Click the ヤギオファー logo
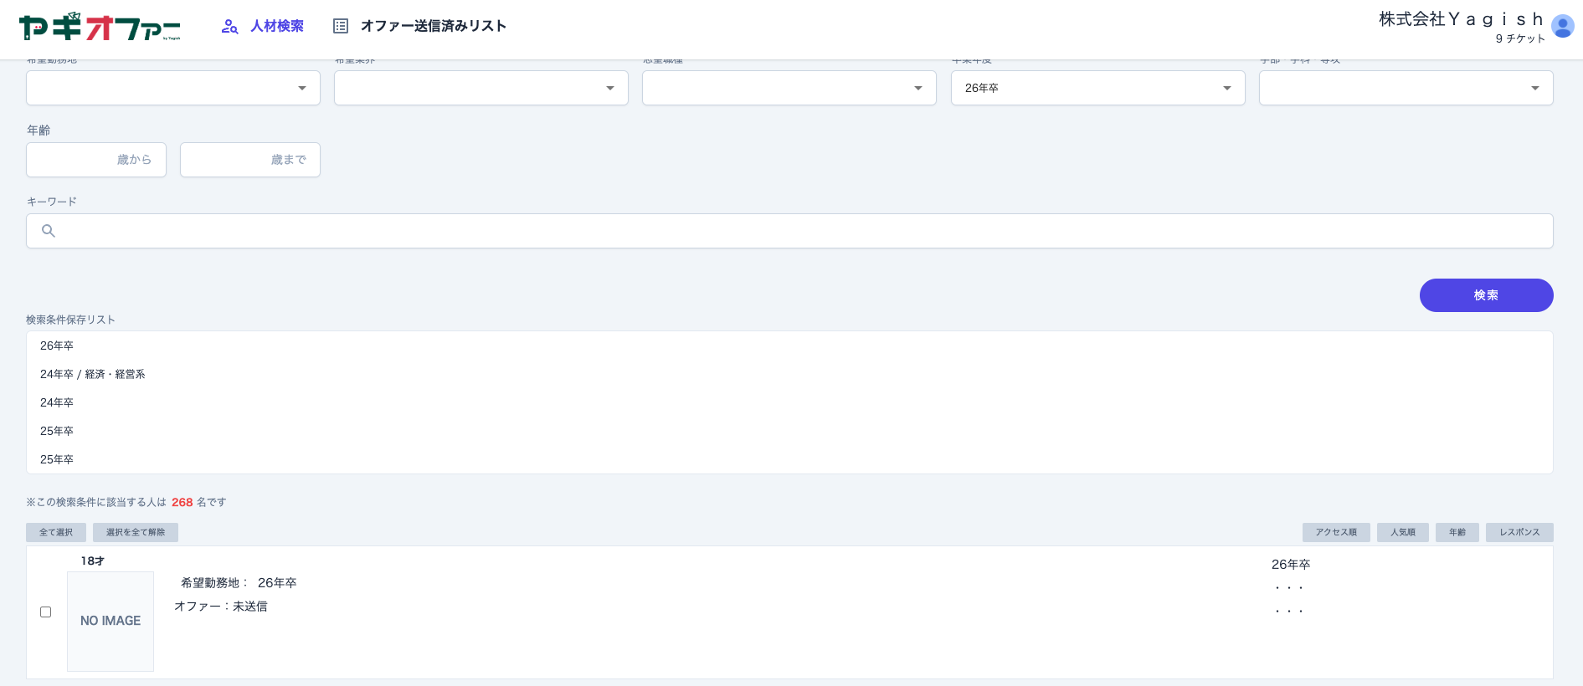This screenshot has width=1583, height=686. [x=100, y=27]
